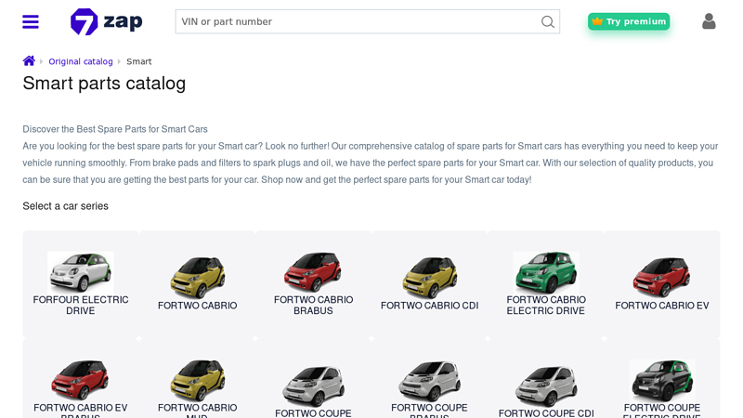
Task: Open the Original catalog breadcrumb link
Action: pyautogui.click(x=81, y=61)
